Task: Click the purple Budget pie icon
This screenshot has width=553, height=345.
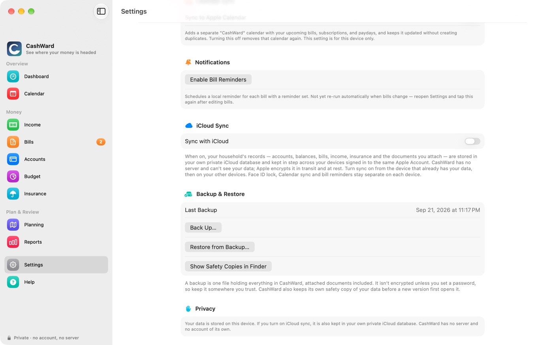Action: tap(13, 177)
